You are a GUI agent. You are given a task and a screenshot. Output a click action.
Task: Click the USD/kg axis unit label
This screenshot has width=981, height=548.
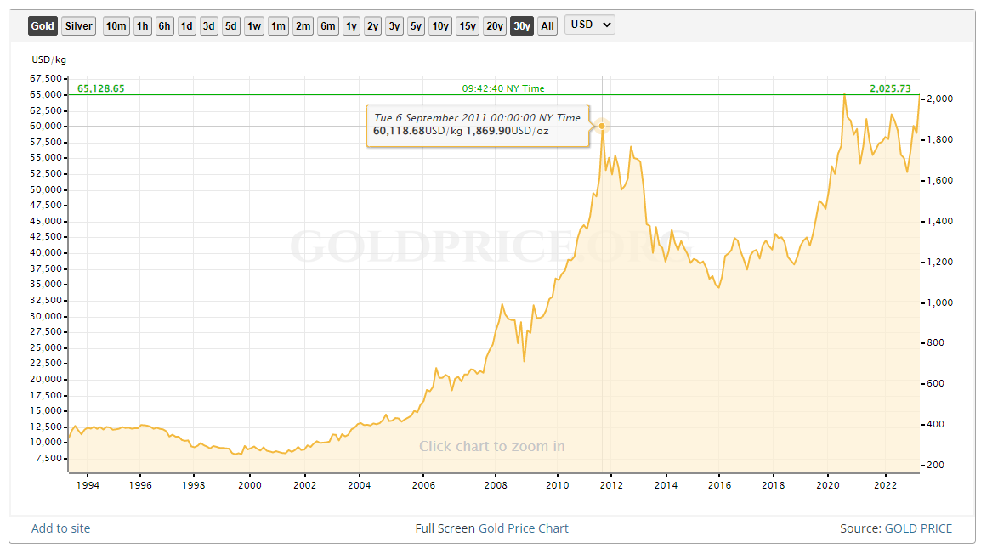point(48,59)
